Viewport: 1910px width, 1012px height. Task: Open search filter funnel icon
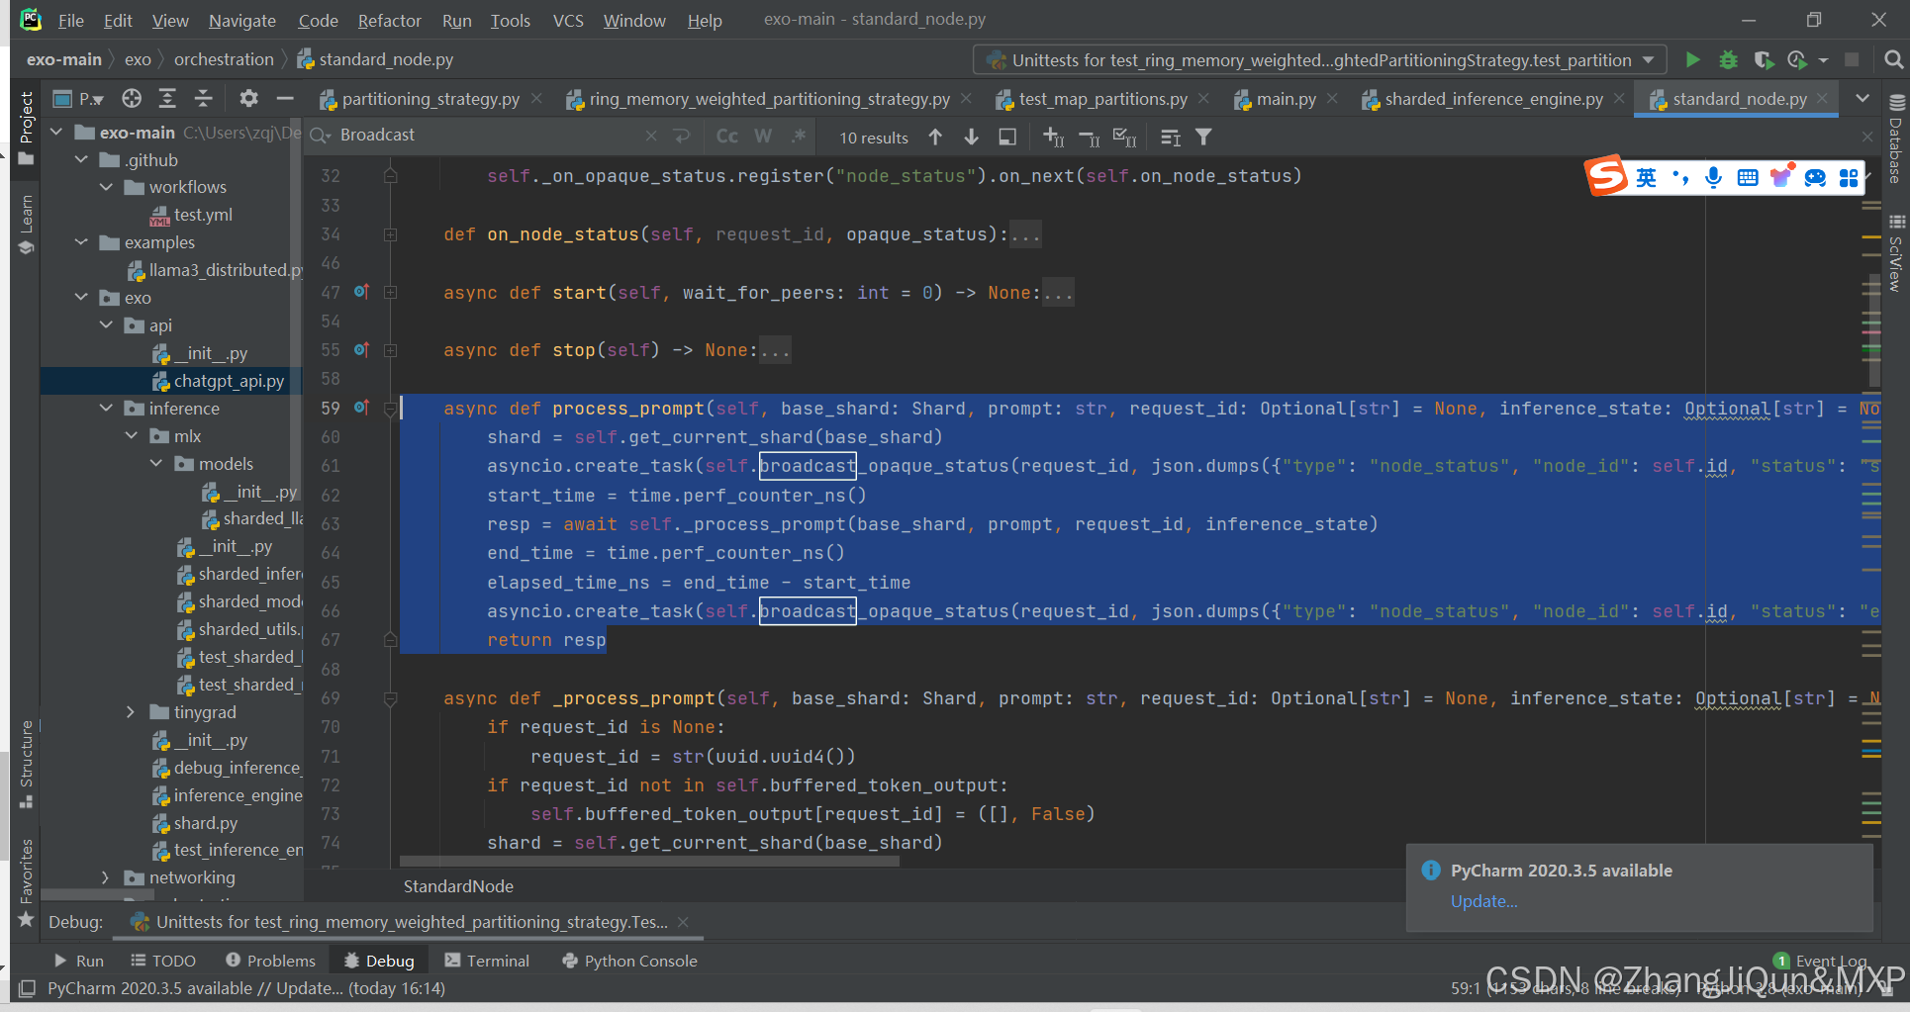pyautogui.click(x=1203, y=137)
